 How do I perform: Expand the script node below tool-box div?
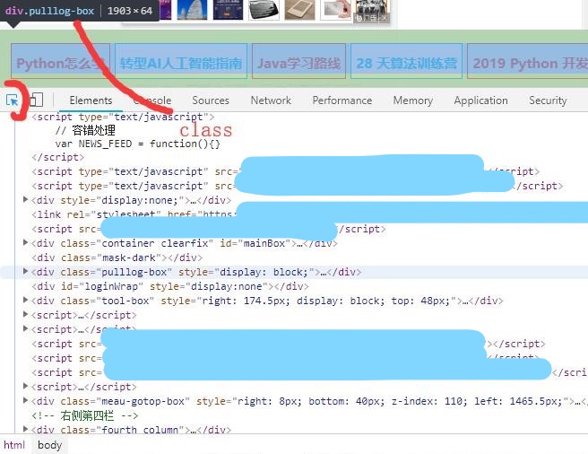pyautogui.click(x=25, y=314)
